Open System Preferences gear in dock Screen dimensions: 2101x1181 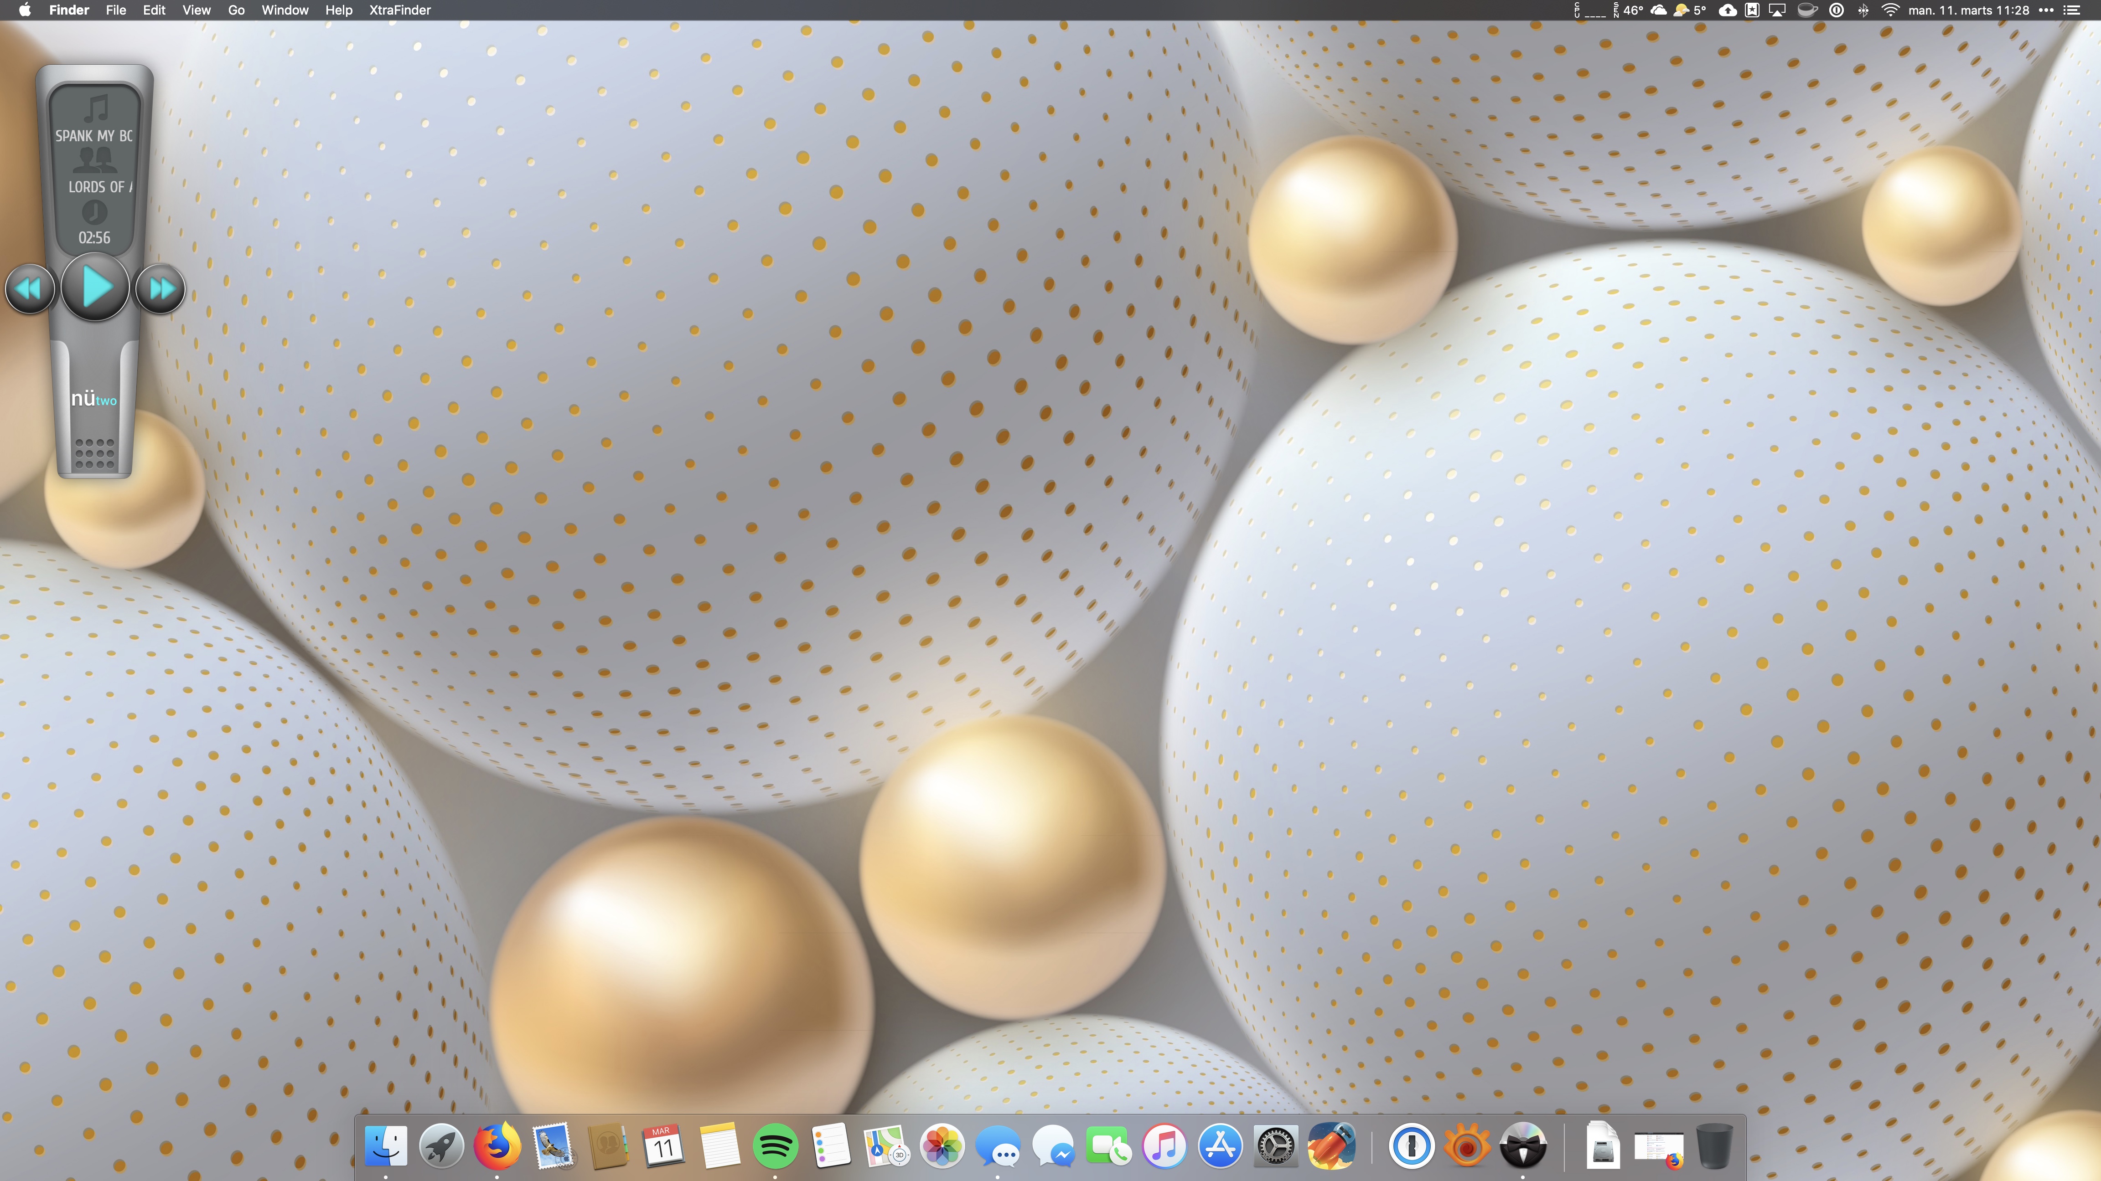point(1275,1146)
